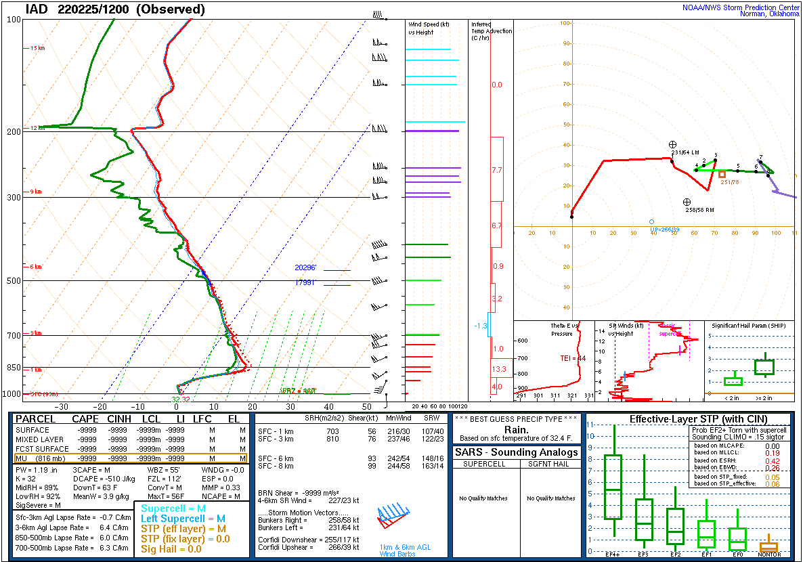The height and width of the screenshot is (562, 803).
Task: Click the cyan 'Supercell = M' text
Action: 173,509
